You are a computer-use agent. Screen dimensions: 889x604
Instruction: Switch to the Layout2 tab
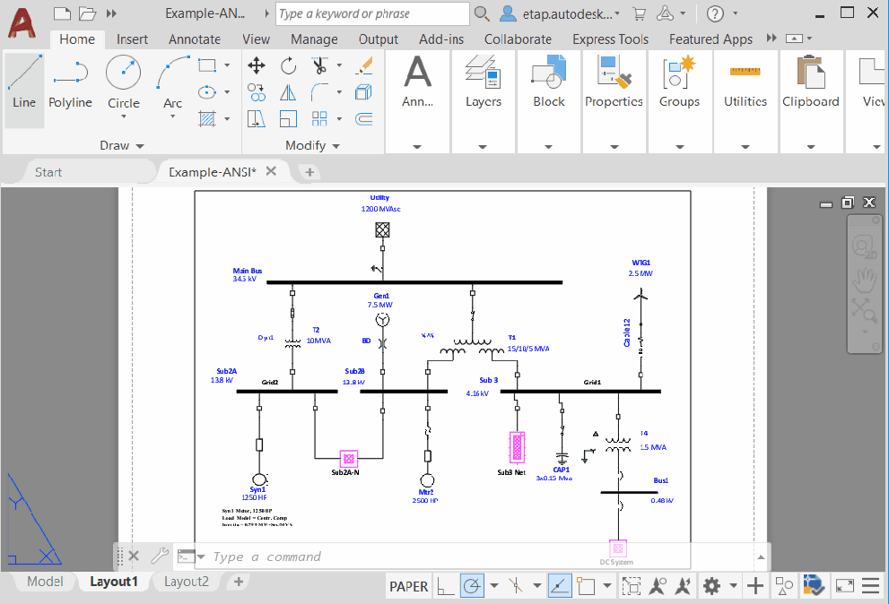[186, 582]
